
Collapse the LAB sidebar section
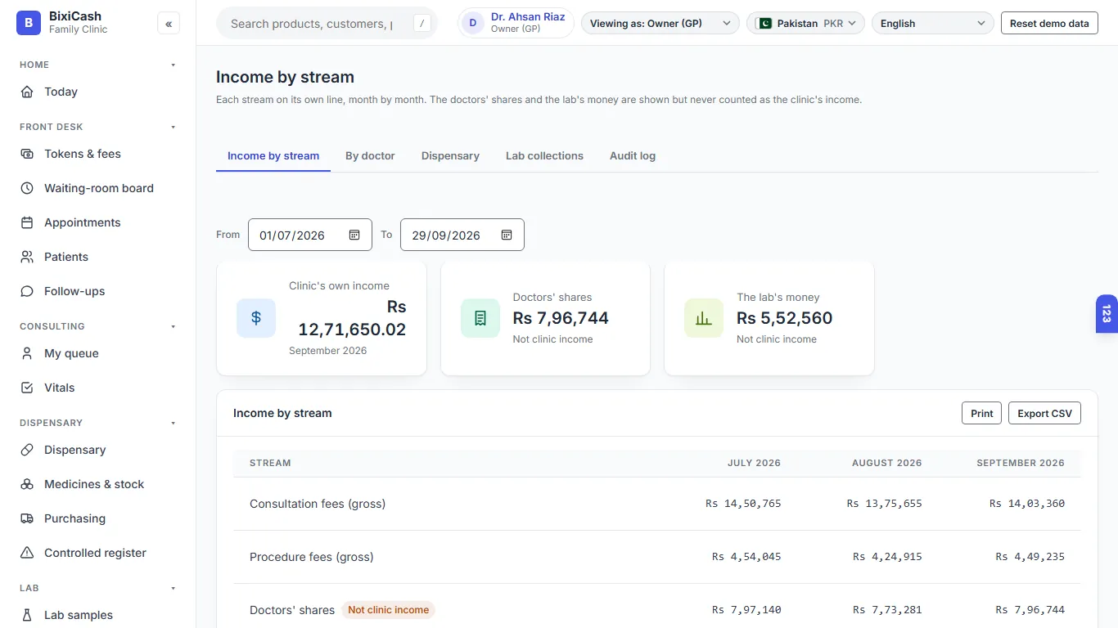pyautogui.click(x=173, y=588)
